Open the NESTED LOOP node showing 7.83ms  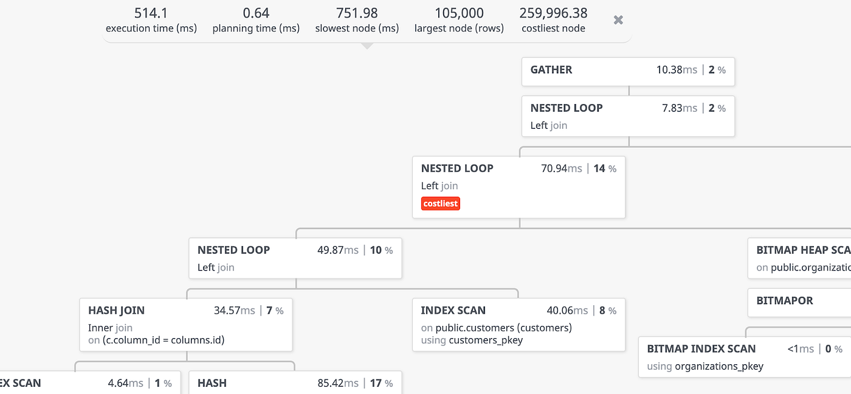pos(628,116)
